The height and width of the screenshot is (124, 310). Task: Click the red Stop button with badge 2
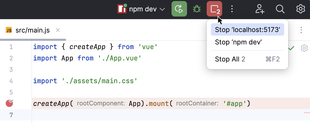pyautogui.click(x=214, y=9)
